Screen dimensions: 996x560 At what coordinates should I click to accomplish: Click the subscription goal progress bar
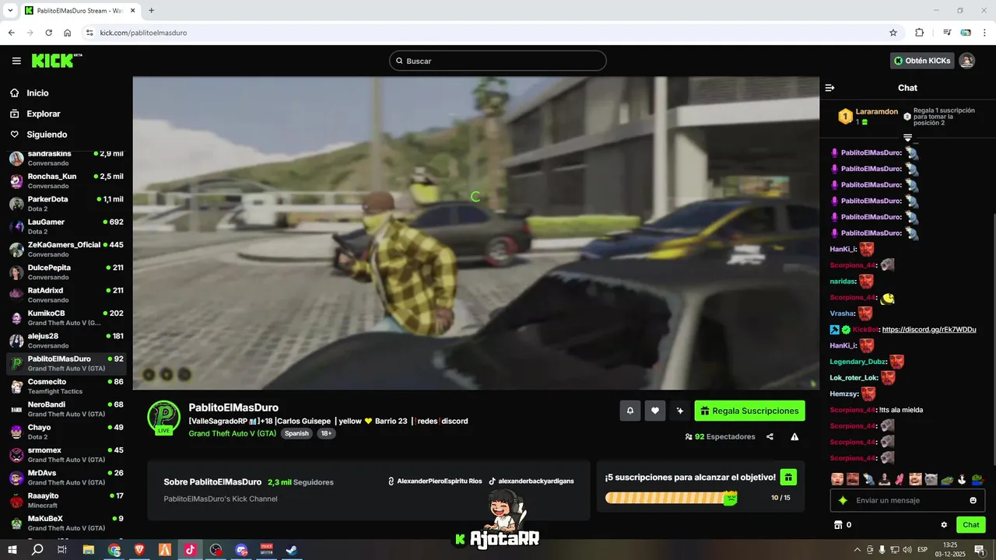(x=671, y=498)
